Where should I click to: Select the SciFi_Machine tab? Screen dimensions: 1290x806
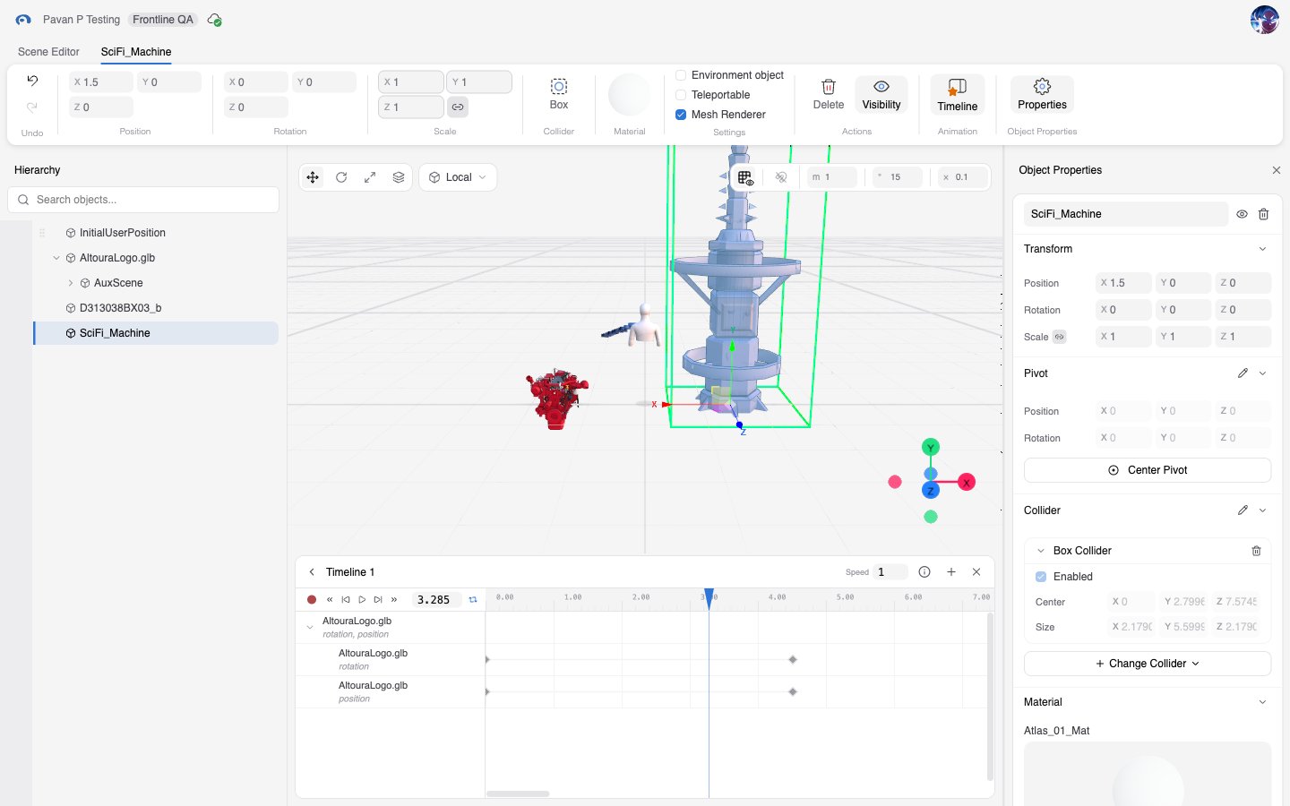click(x=136, y=52)
